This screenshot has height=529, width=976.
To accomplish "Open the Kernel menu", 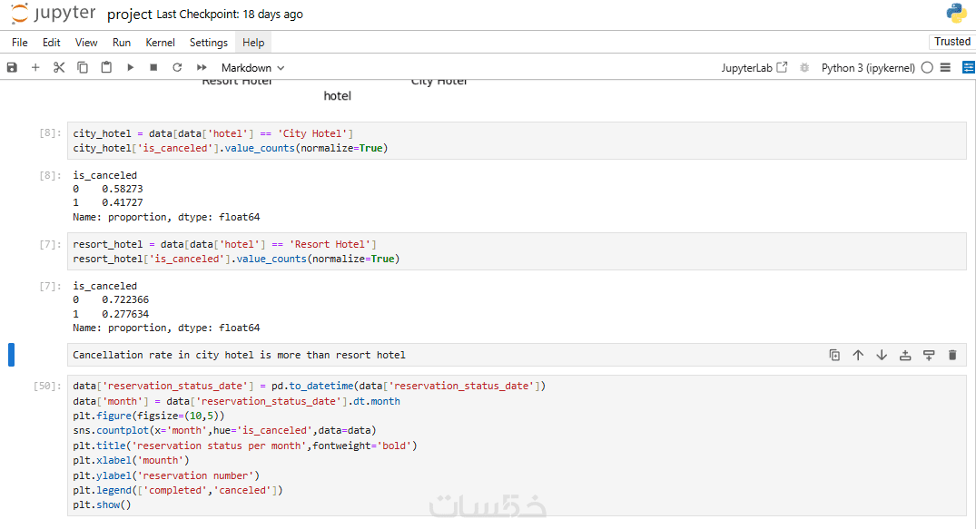I will 161,43.
